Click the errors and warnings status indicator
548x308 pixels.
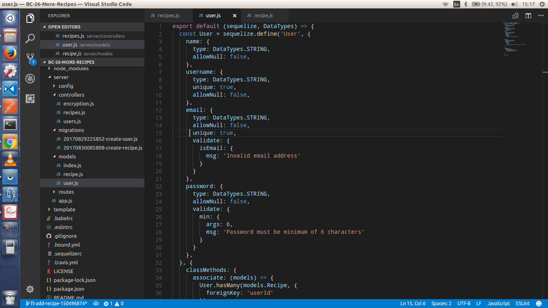point(114,304)
